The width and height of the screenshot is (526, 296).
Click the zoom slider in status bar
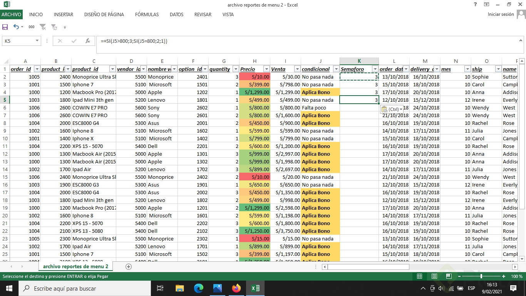click(481, 276)
